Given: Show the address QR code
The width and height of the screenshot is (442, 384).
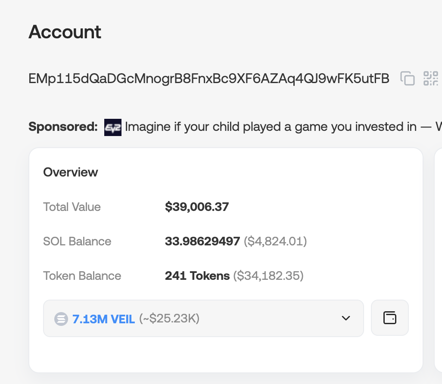Looking at the screenshot, I should click(x=431, y=78).
